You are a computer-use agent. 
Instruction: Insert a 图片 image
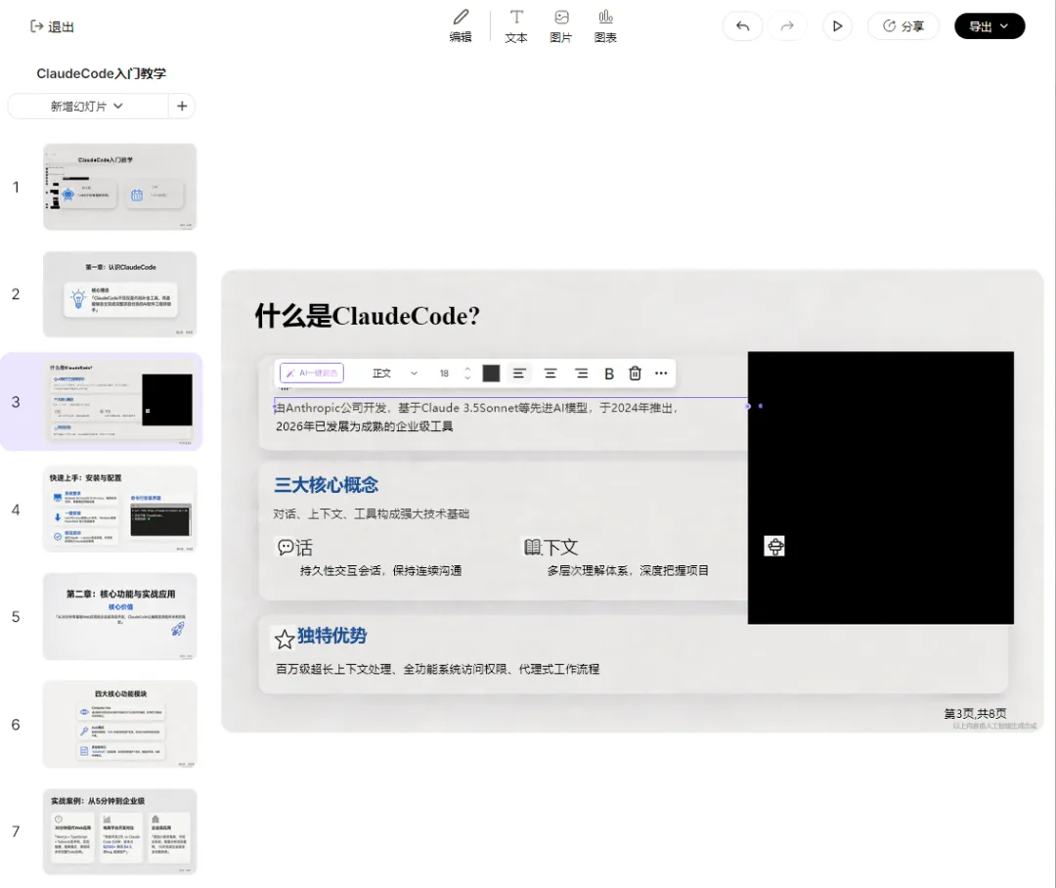(561, 26)
